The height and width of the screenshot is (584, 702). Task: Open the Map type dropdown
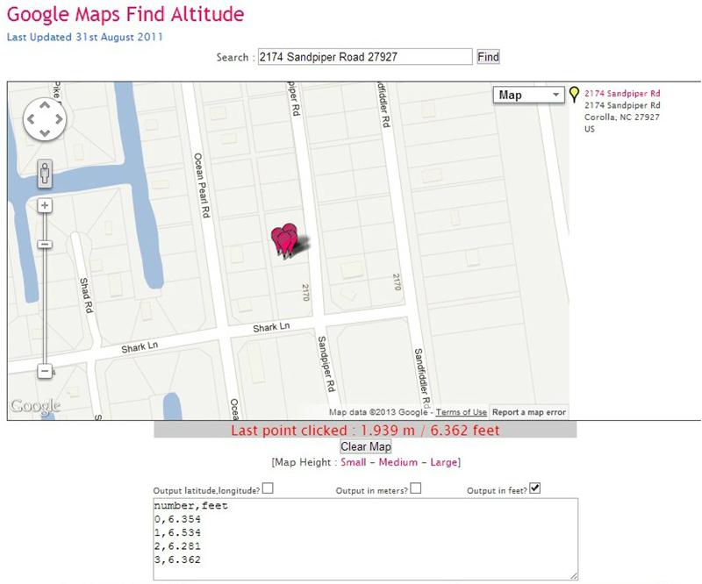[x=528, y=95]
